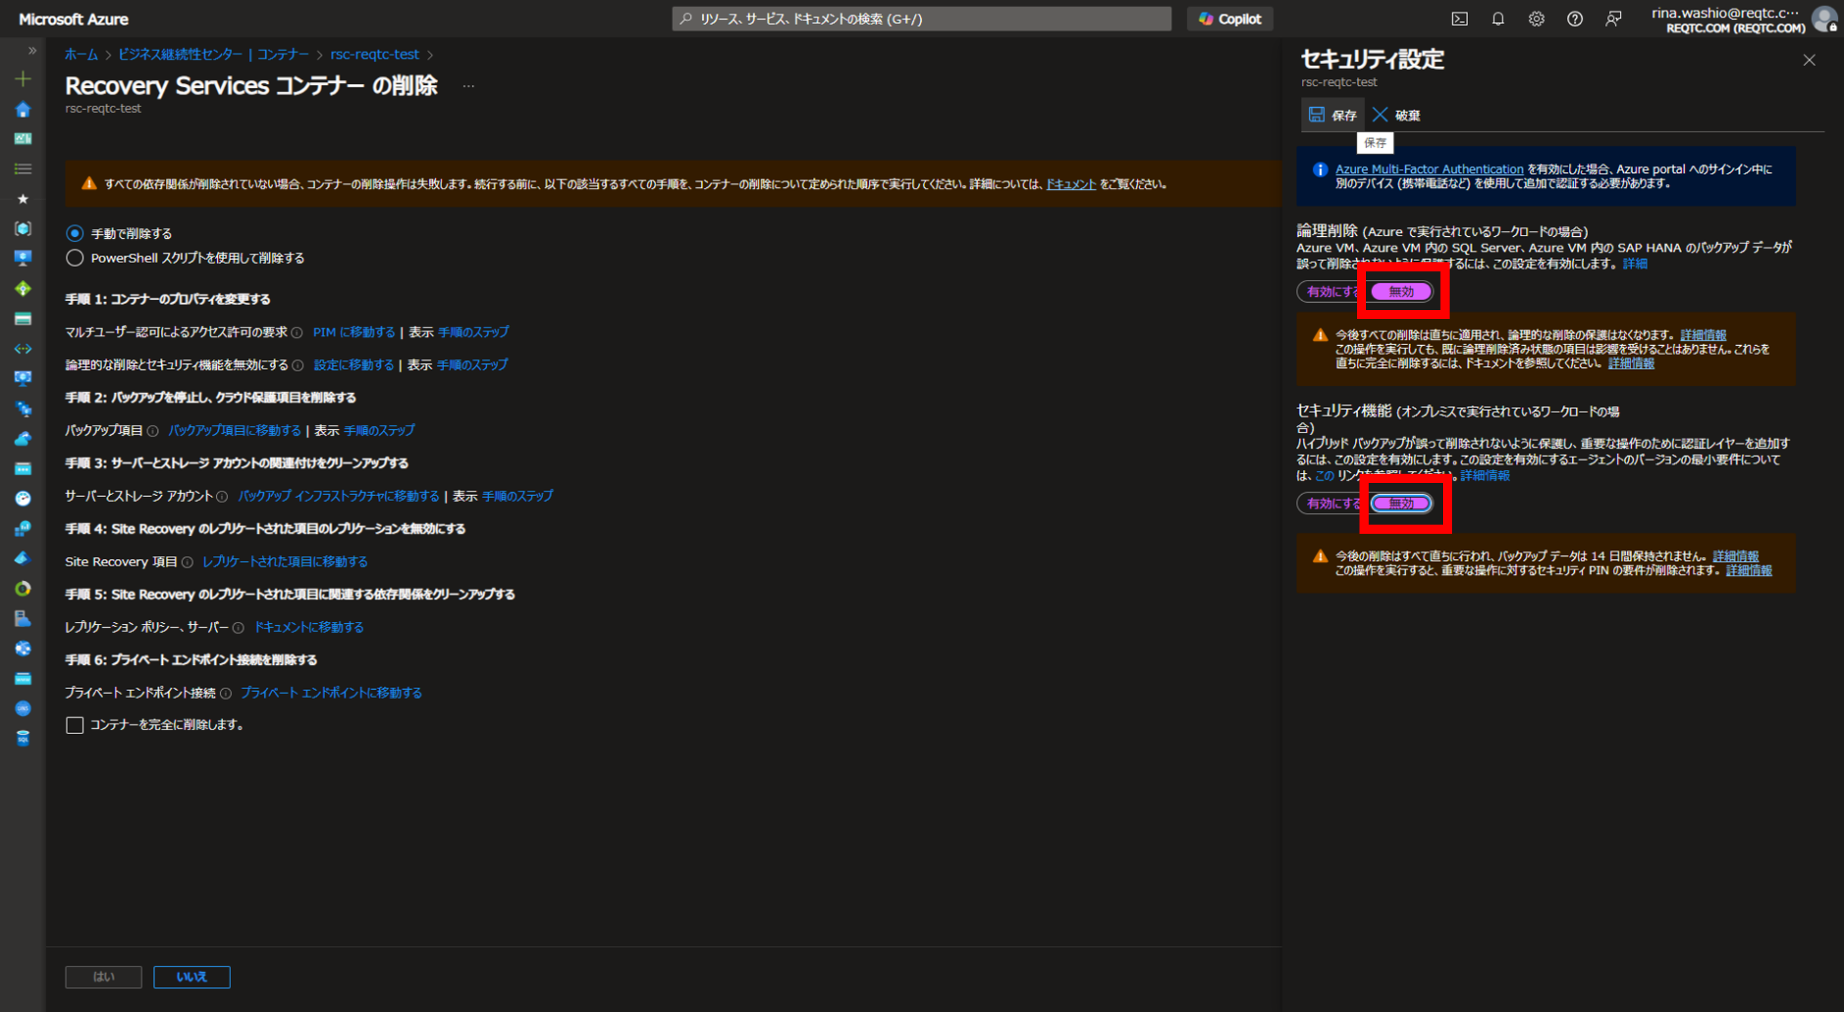
Task: Expand the left portal menu with double chevron
Action: coord(31,51)
